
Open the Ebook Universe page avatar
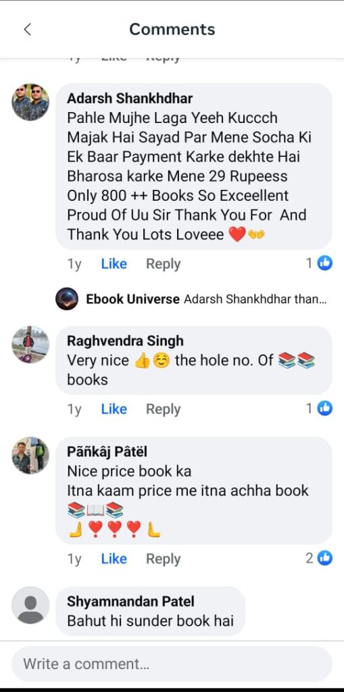pos(67,299)
